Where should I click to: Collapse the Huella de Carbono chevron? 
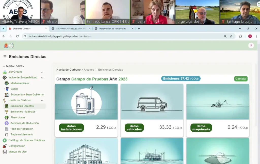42,100
